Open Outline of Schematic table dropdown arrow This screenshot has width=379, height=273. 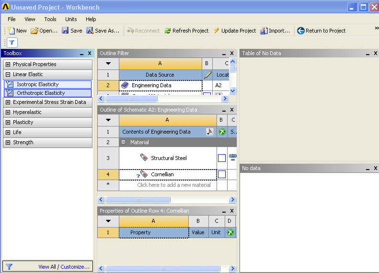(x=108, y=120)
